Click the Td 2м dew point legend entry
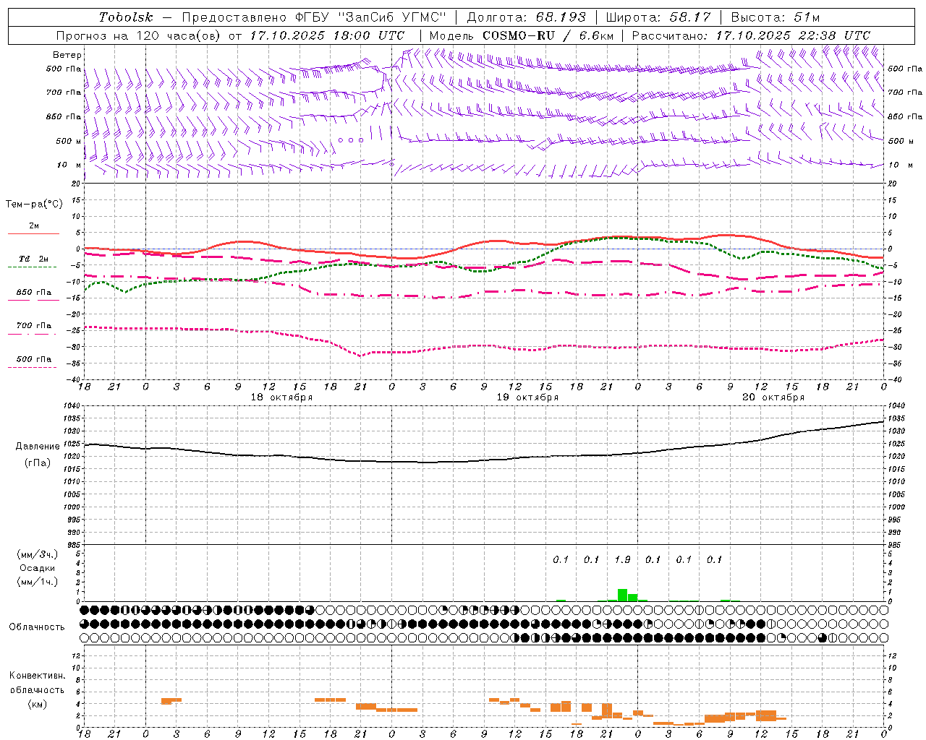 pyautogui.click(x=33, y=259)
